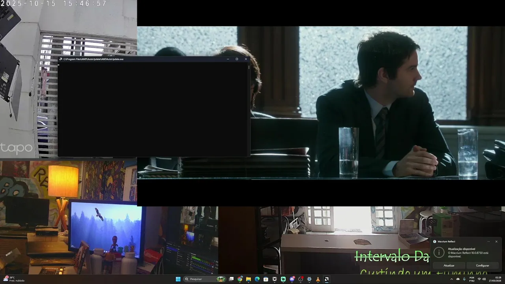Click the AMDAutoUpdate.exe title bar icon

[x=61, y=59]
